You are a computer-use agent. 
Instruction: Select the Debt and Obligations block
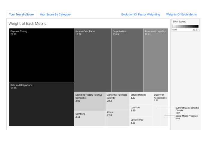41,104
